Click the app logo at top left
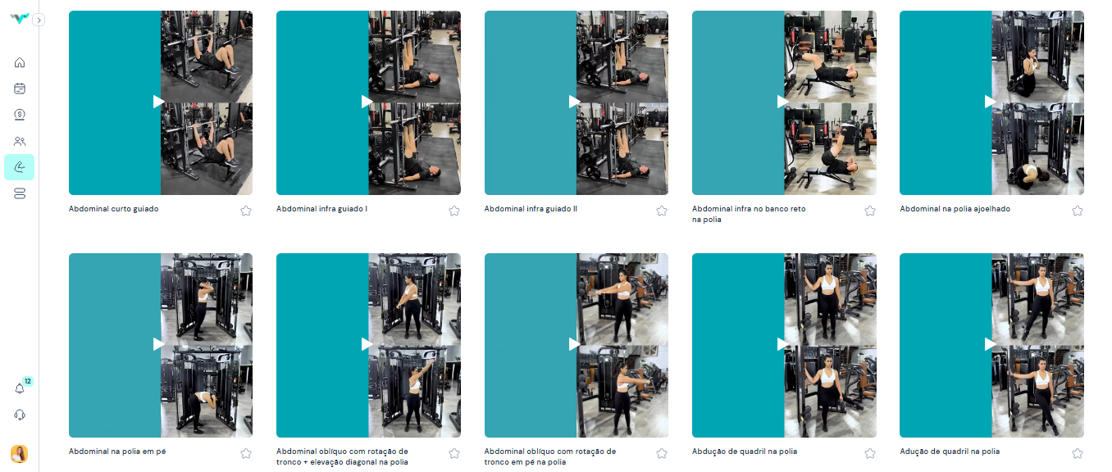1112x472 pixels. click(x=19, y=19)
